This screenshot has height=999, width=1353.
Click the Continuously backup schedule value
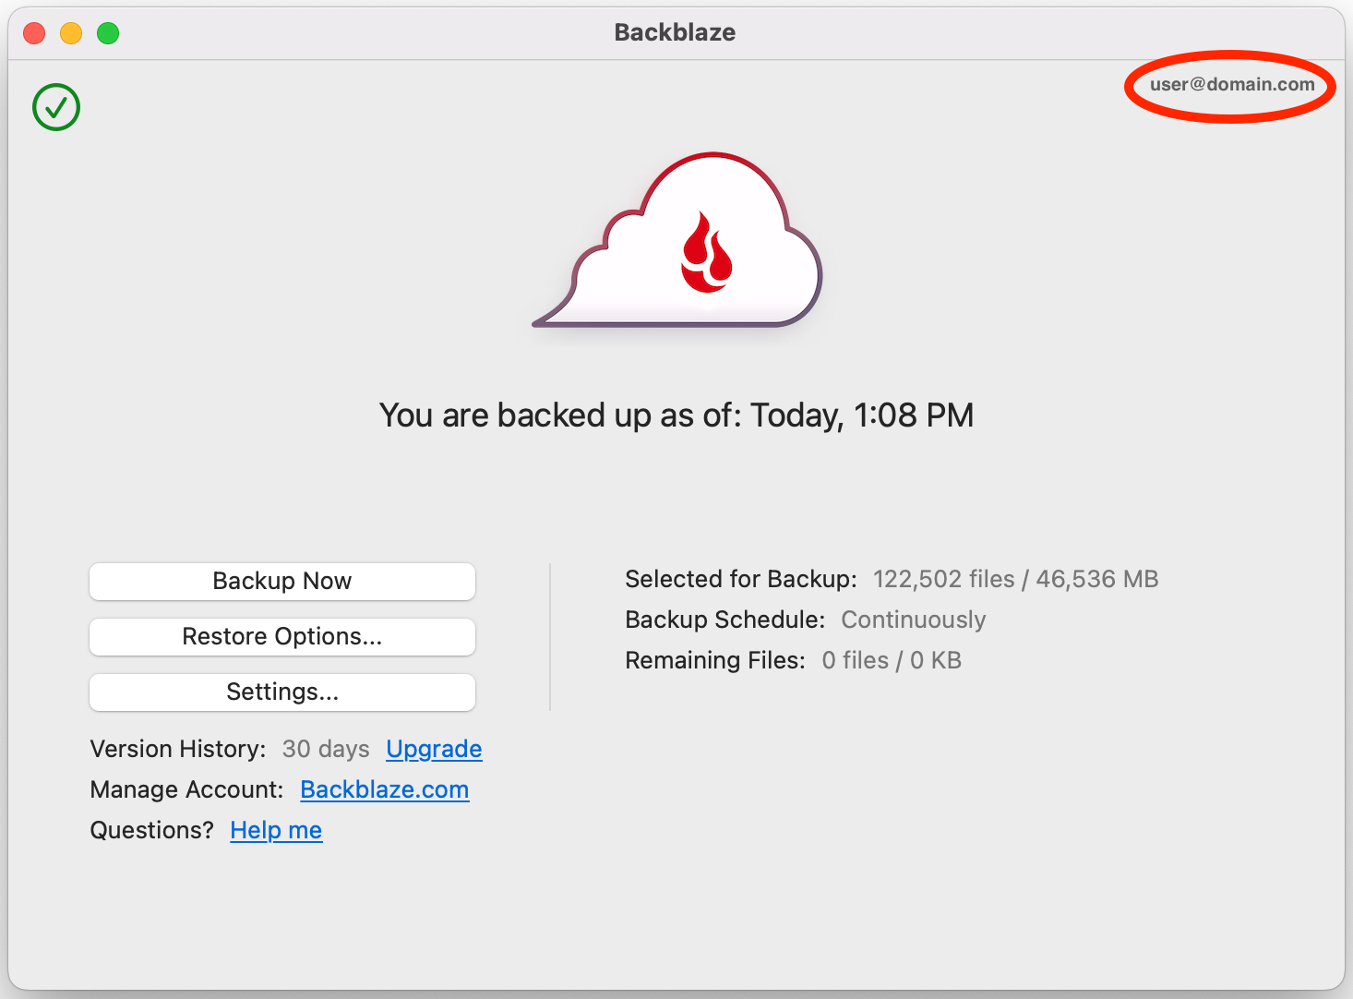pos(913,620)
